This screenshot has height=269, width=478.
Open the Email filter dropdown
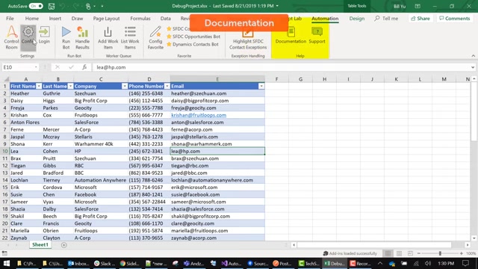[261, 87]
